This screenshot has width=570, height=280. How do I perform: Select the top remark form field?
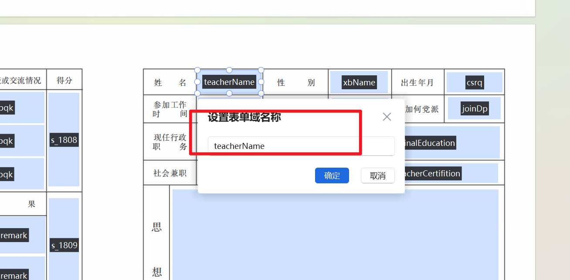point(14,235)
